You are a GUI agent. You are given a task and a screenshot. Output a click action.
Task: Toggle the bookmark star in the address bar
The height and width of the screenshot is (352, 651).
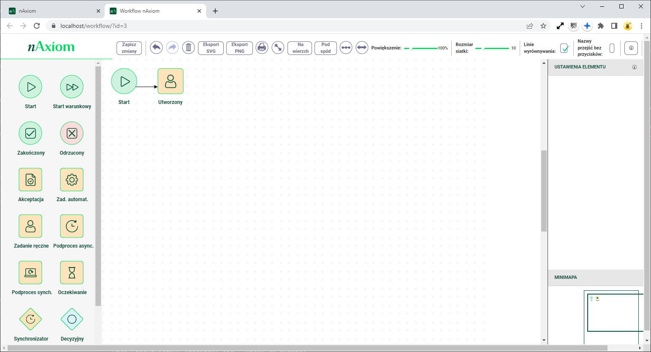(543, 26)
